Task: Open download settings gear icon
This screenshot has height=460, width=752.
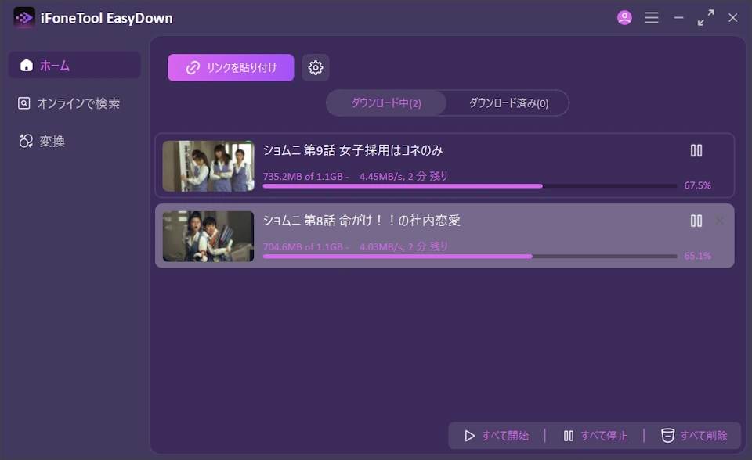Action: [316, 68]
